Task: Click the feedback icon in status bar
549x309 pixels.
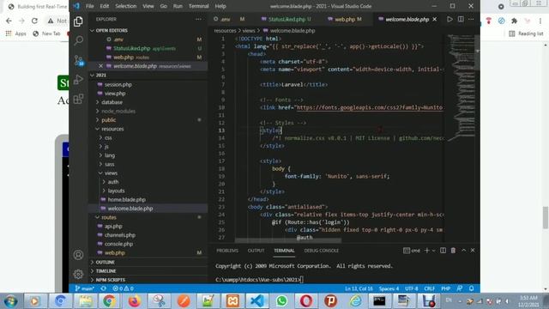Action: 460,288
